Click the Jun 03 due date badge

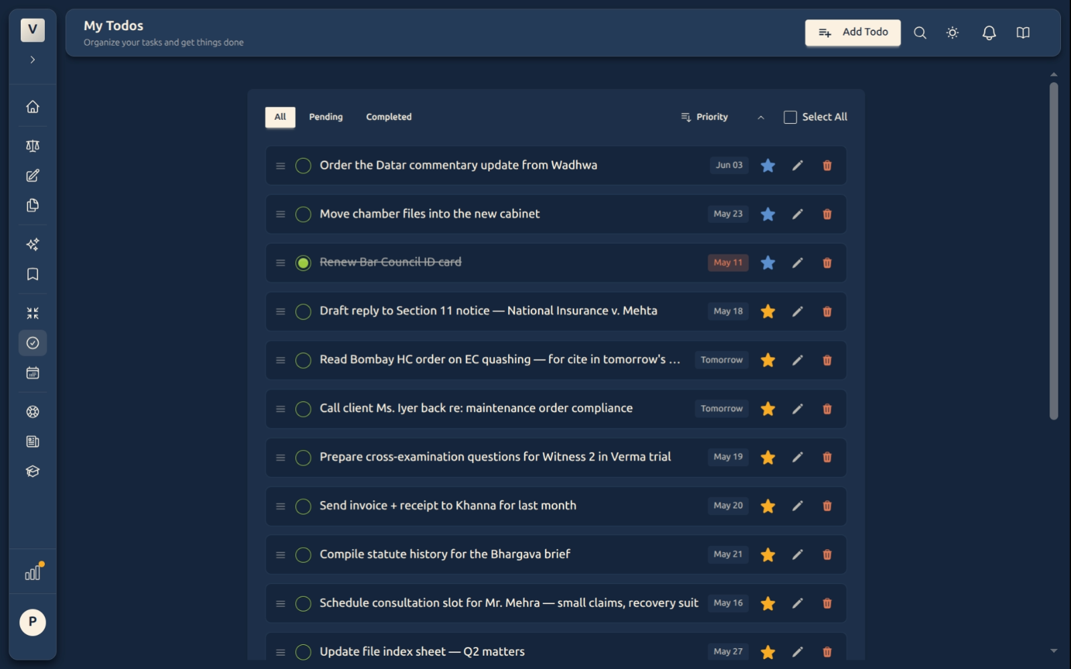[729, 165]
